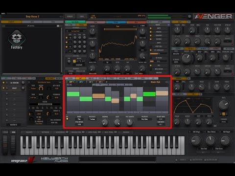Toggle the FX1 routing light
This screenshot has height=176, width=235.
(151, 66)
